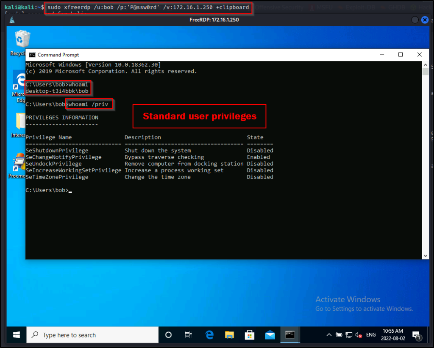Open the clock showing 10:55 AM
Viewport: 434px width, 348px height.
coord(393,335)
